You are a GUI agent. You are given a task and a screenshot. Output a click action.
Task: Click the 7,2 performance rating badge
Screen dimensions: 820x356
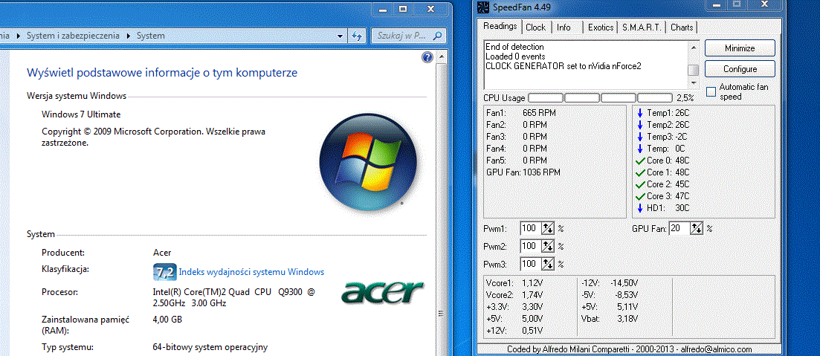(x=164, y=272)
